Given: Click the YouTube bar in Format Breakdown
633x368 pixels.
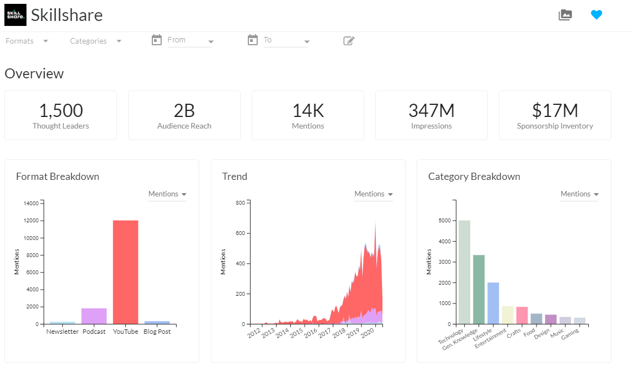Looking at the screenshot, I should 125,272.
